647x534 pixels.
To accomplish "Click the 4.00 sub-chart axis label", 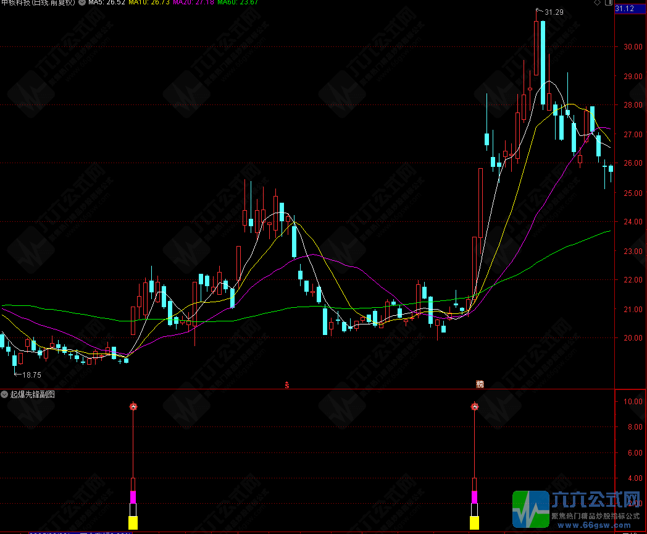I will [635, 478].
